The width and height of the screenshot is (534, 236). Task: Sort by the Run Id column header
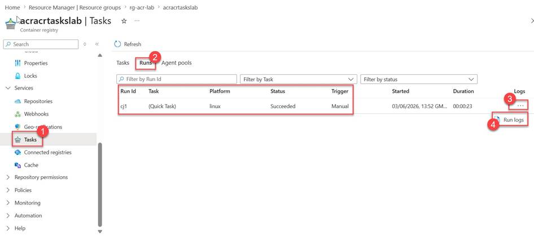[128, 91]
